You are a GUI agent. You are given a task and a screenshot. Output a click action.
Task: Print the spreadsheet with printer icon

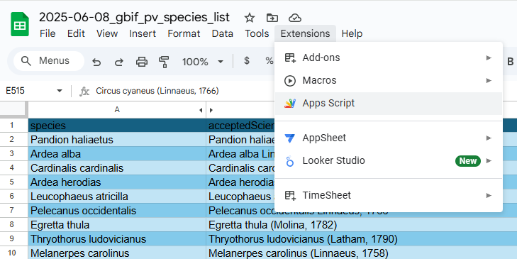(142, 62)
